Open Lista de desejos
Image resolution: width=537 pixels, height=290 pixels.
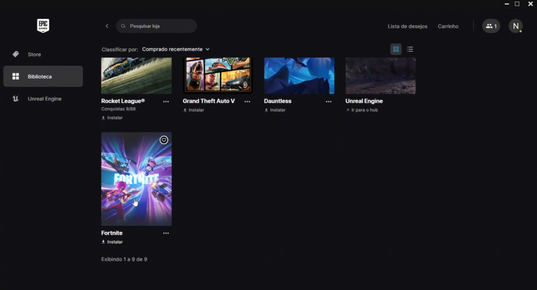pyautogui.click(x=407, y=26)
